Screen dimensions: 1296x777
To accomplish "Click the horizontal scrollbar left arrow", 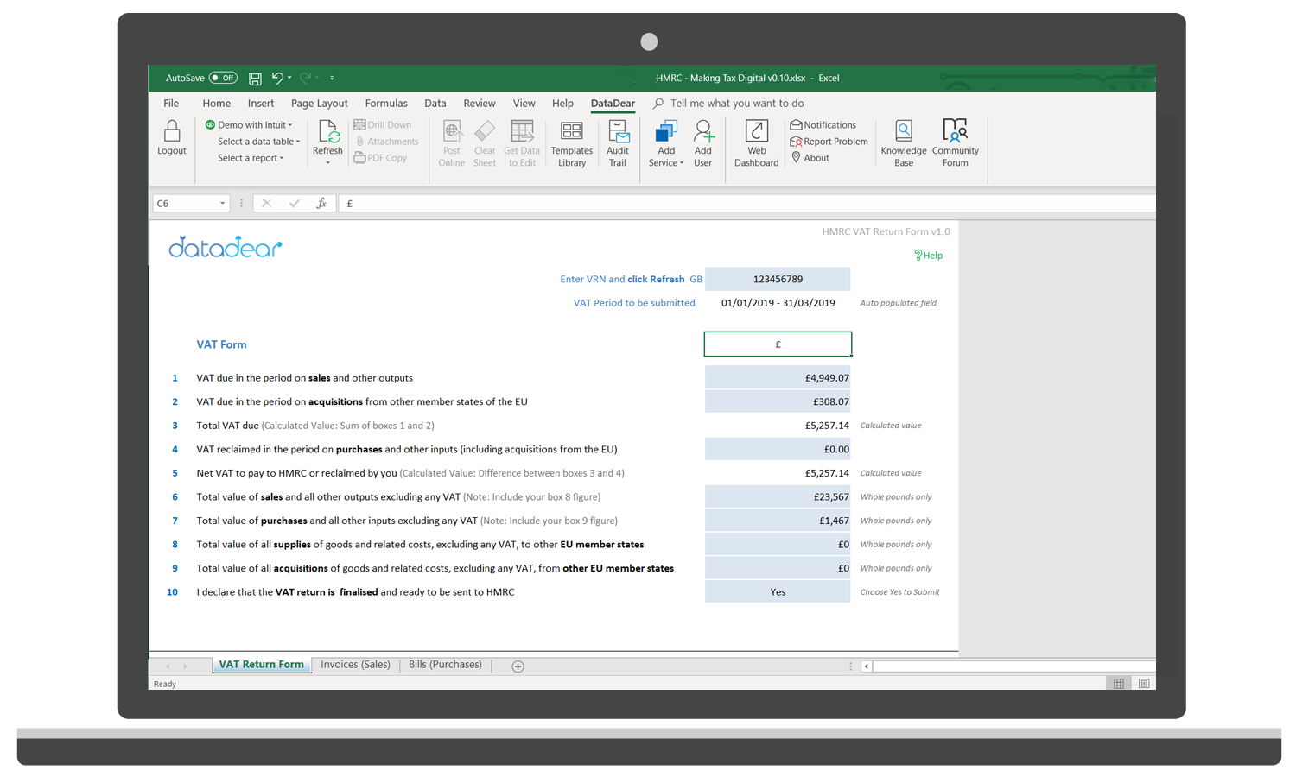I will click(x=867, y=666).
